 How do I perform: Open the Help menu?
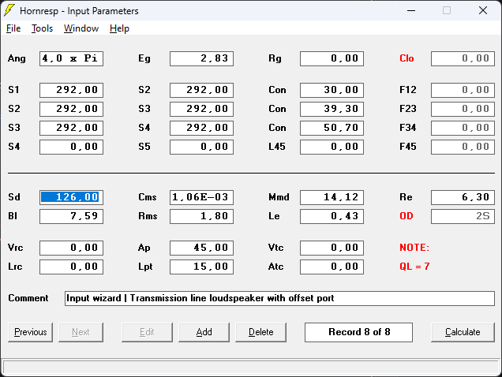[x=119, y=28]
